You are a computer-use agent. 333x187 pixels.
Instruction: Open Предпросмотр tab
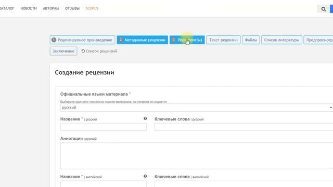click(x=318, y=40)
